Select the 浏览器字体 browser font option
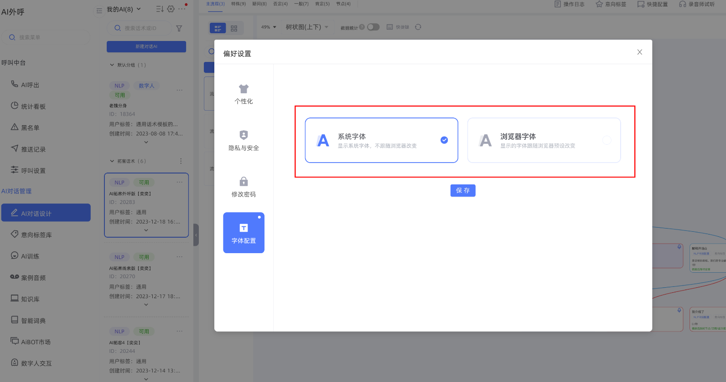This screenshot has height=382, width=726. [544, 140]
